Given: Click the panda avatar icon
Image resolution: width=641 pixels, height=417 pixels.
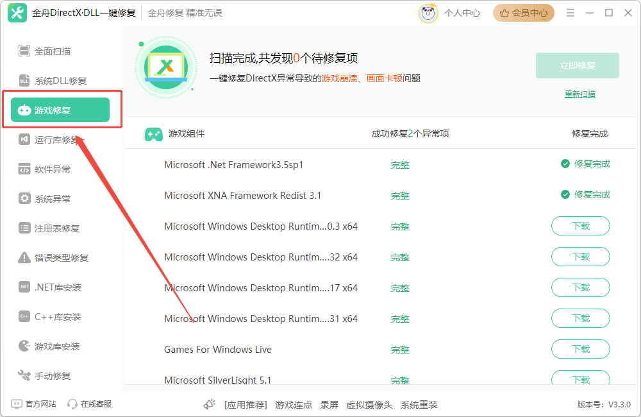Looking at the screenshot, I should 428,13.
